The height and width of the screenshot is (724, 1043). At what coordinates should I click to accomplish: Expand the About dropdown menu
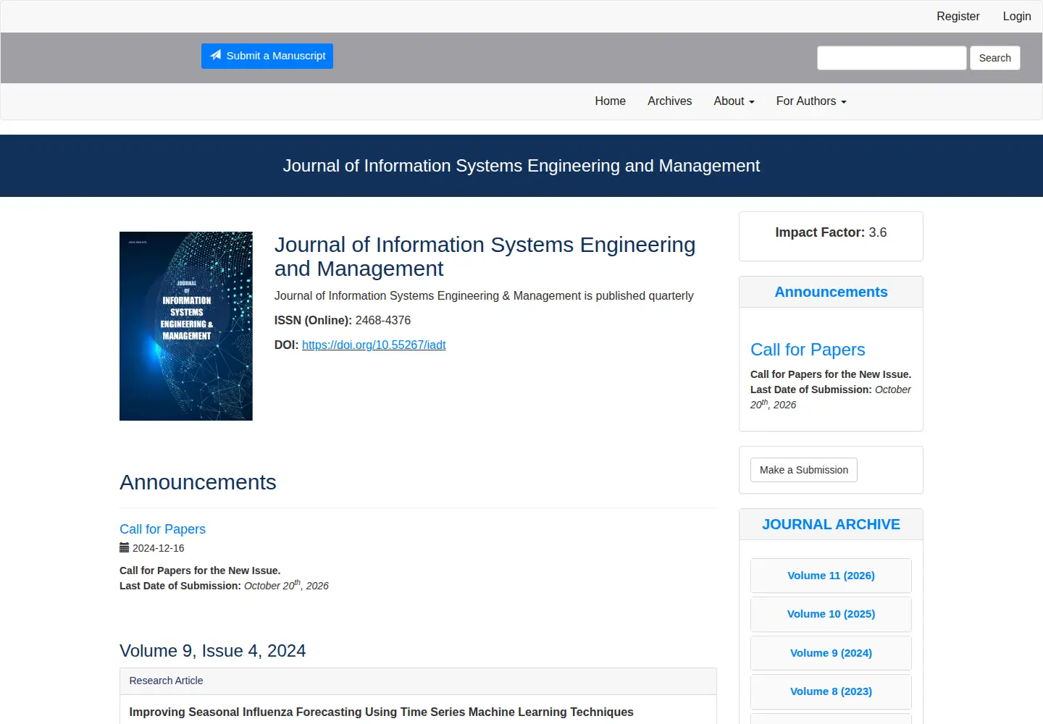coord(734,101)
